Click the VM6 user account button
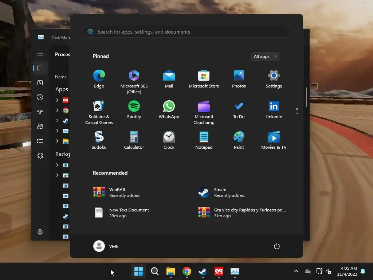Image resolution: width=373 pixels, height=280 pixels. 106,246
